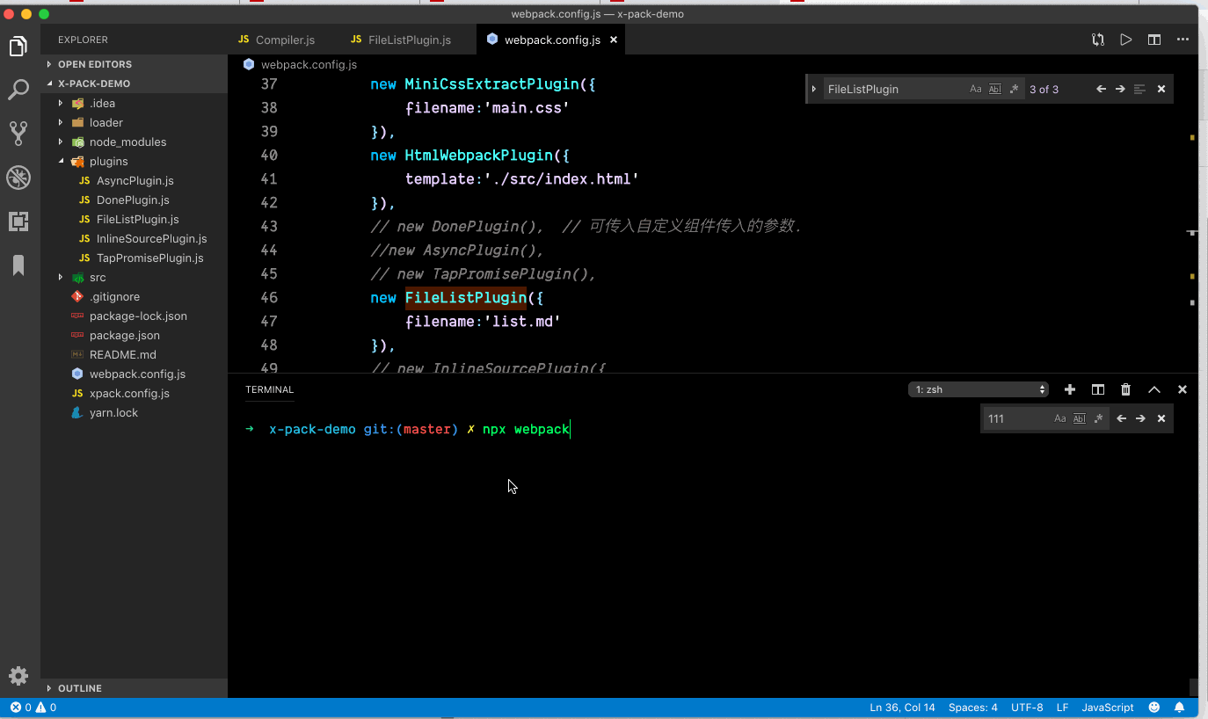Open the Extensions view

coord(18,221)
